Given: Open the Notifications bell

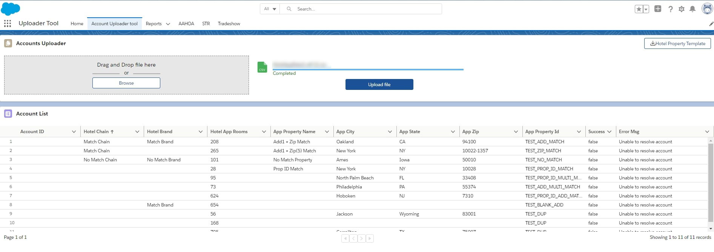Looking at the screenshot, I should [x=693, y=9].
